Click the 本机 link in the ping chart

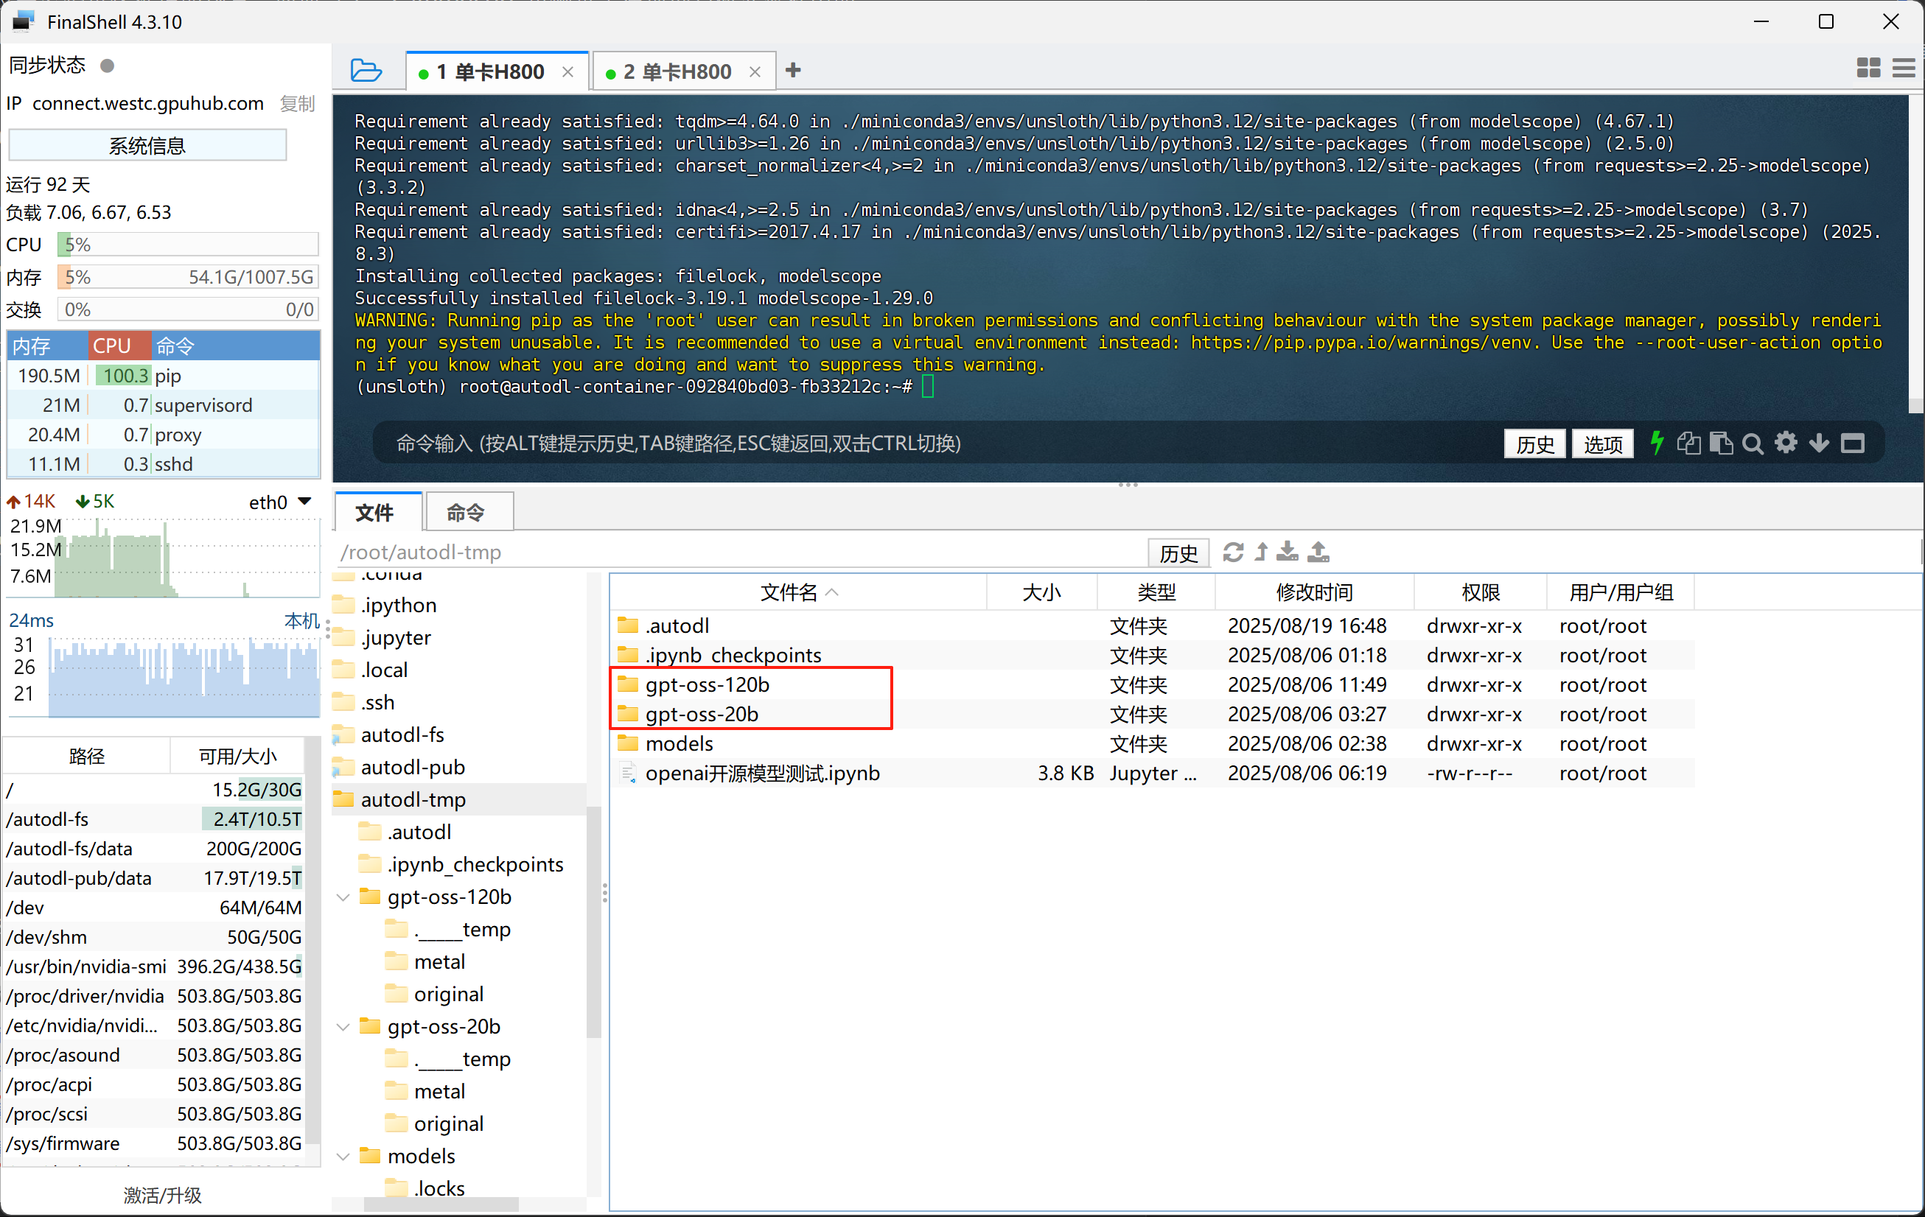click(x=302, y=621)
